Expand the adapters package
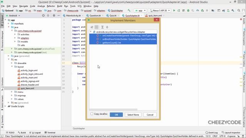This screenshot has width=246, height=138. pyautogui.click(x=15, y=38)
